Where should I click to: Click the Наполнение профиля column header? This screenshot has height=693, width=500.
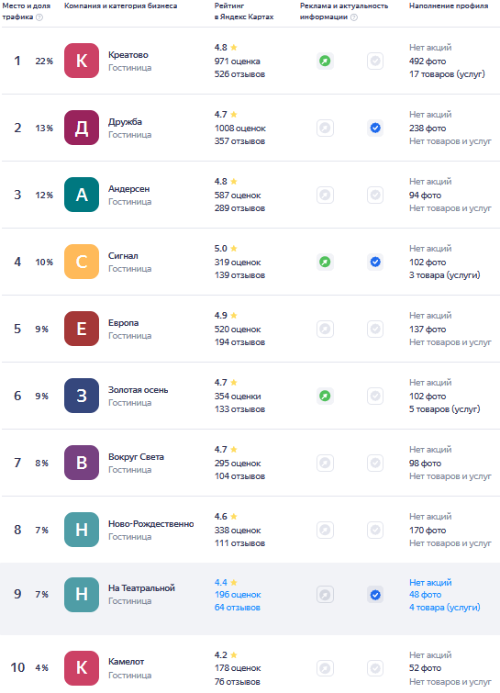pyautogui.click(x=449, y=6)
